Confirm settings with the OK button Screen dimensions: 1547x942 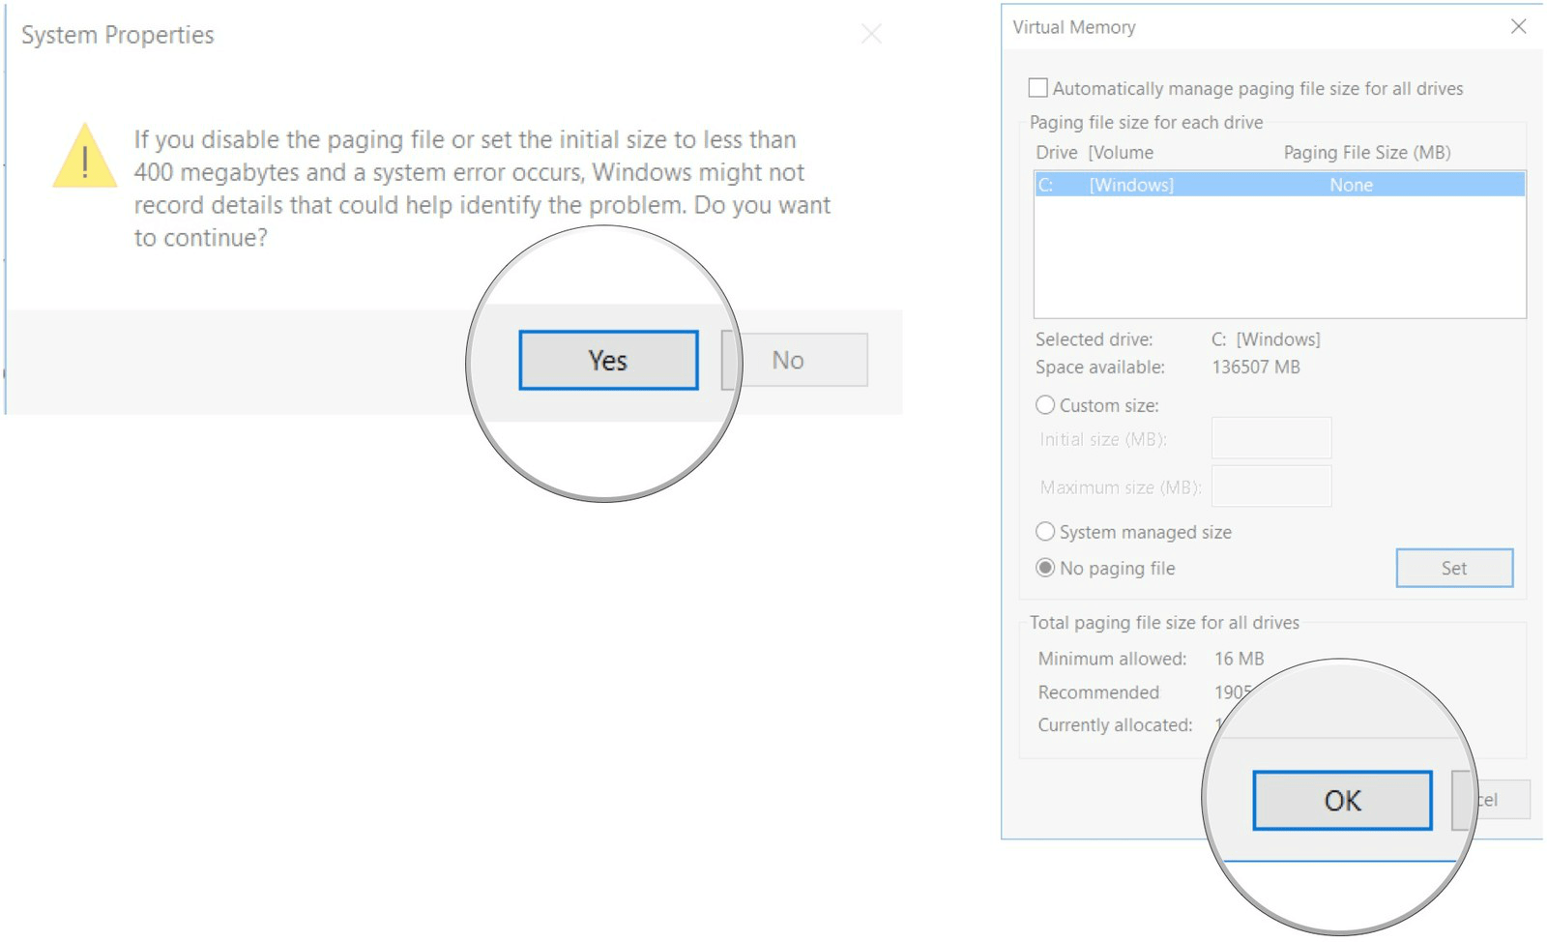[1342, 800]
